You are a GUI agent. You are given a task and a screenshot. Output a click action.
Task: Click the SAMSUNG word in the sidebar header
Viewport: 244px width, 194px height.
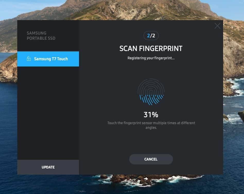tap(37, 33)
